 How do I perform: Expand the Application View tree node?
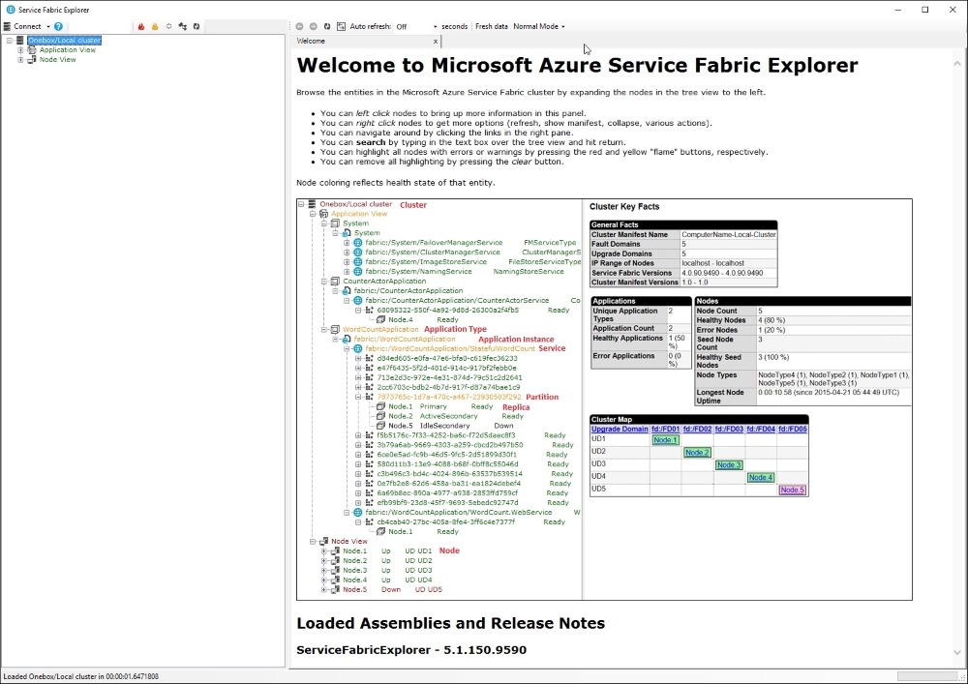tap(20, 50)
